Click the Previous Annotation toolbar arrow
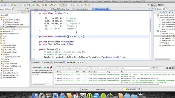This screenshot has height=98, width=175. tap(81, 5)
